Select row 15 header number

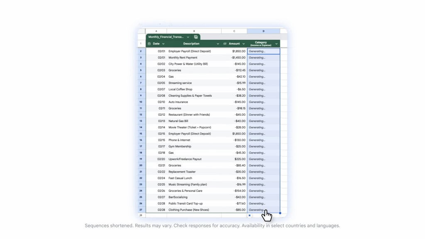pos(141,134)
